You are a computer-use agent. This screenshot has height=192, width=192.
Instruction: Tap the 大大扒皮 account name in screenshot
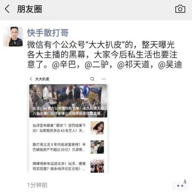(42, 79)
